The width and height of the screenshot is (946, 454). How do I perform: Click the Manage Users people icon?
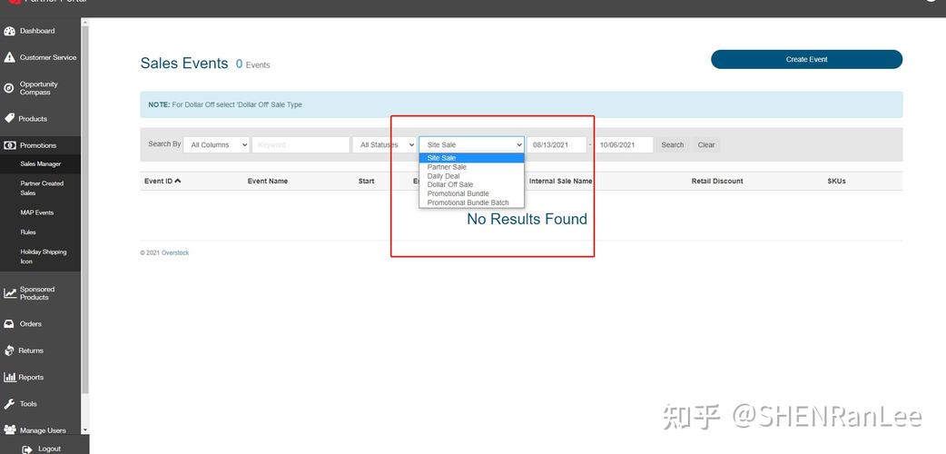pyautogui.click(x=9, y=430)
